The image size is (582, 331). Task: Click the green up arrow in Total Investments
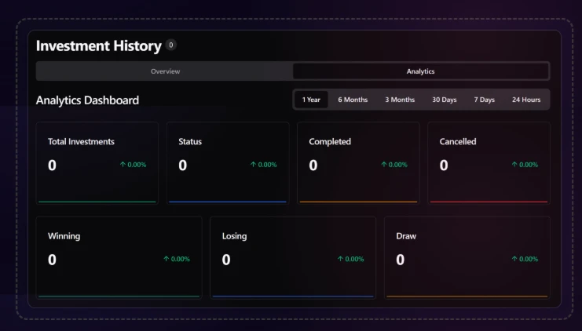123,165
